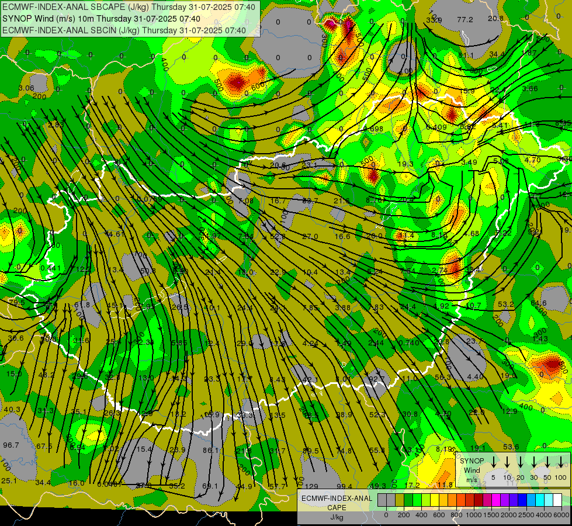This screenshot has width=572, height=526.
Task: Pick the pure blue CAPE legend swatch
Action: click(x=522, y=500)
